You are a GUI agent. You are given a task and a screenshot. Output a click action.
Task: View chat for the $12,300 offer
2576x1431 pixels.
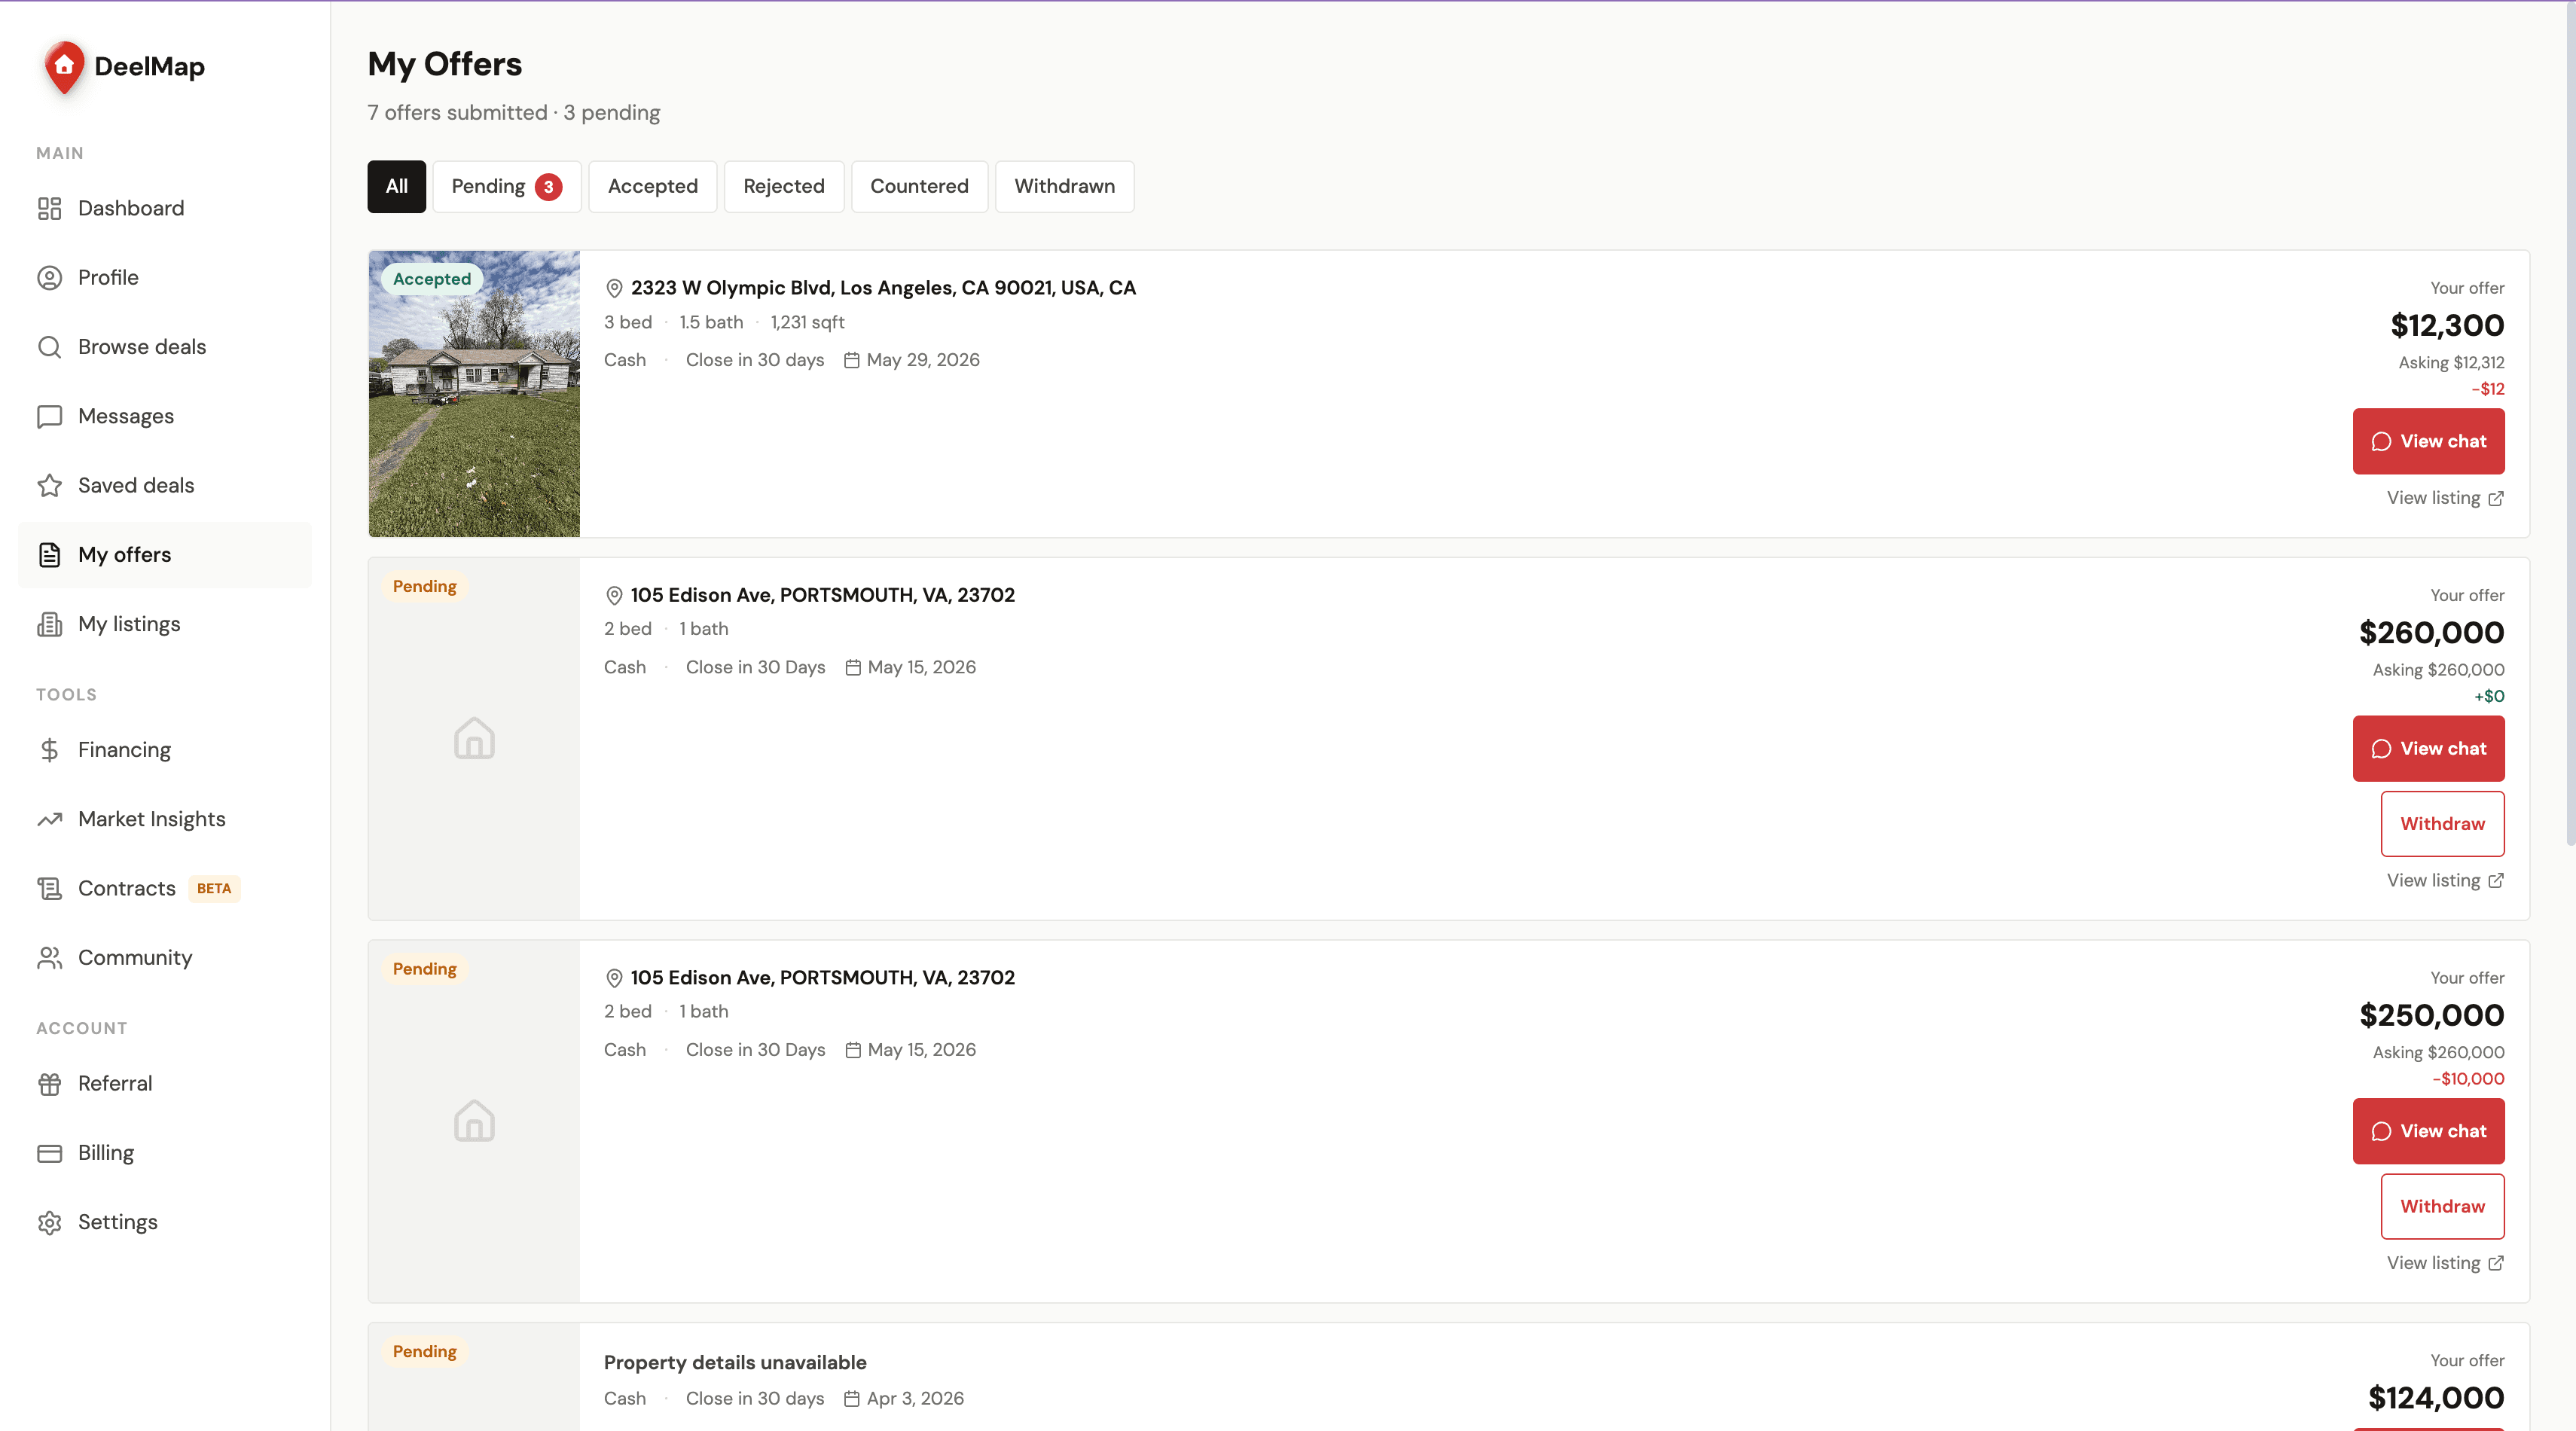(x=2428, y=441)
